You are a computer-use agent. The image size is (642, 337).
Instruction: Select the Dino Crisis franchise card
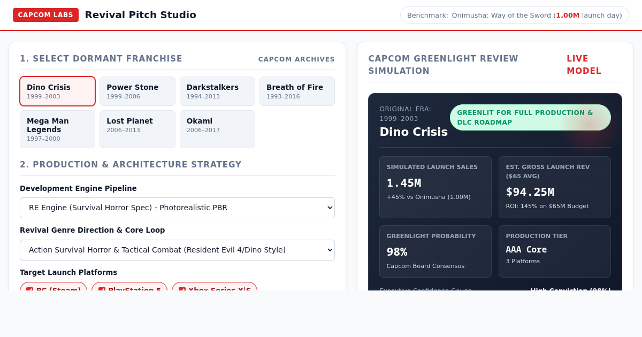(x=58, y=91)
